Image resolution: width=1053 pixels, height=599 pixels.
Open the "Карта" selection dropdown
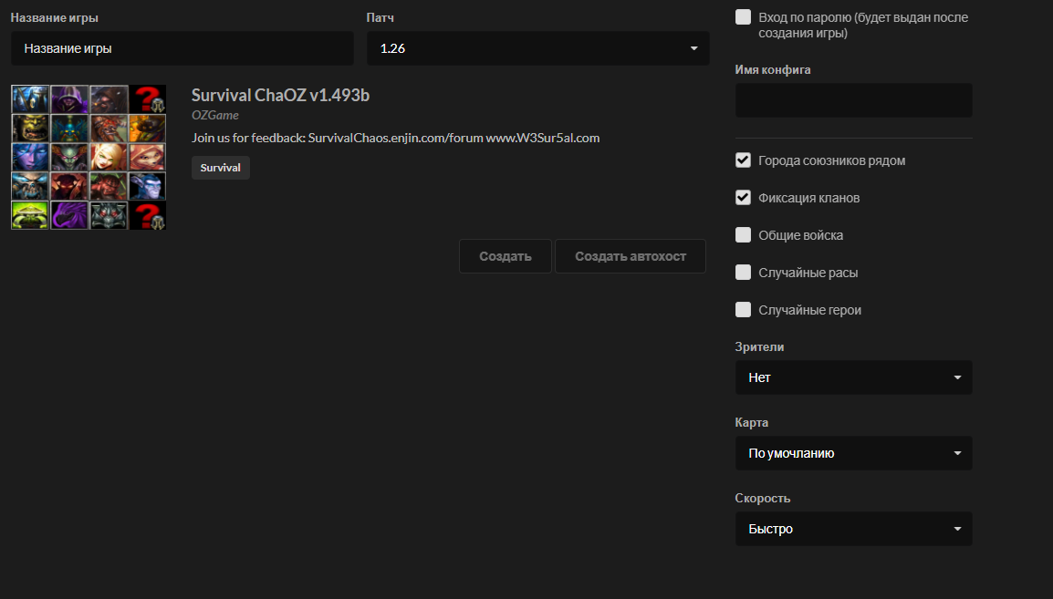(x=853, y=453)
